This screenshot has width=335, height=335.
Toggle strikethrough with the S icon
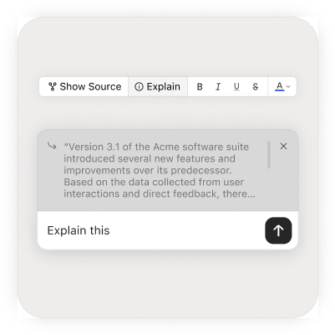point(256,87)
